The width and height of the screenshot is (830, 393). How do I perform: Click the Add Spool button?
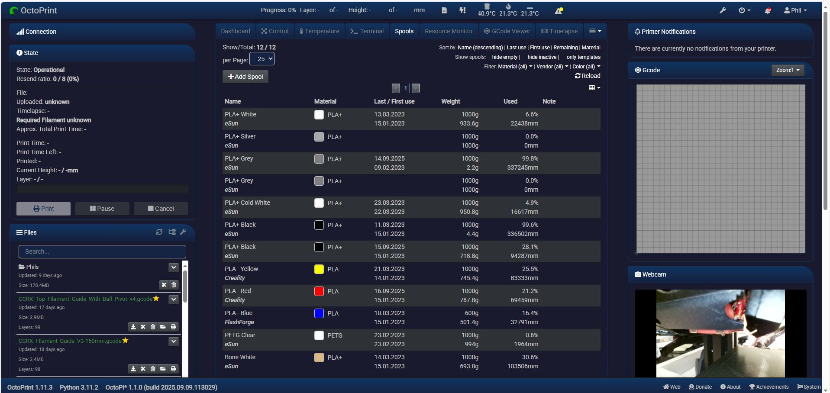245,77
